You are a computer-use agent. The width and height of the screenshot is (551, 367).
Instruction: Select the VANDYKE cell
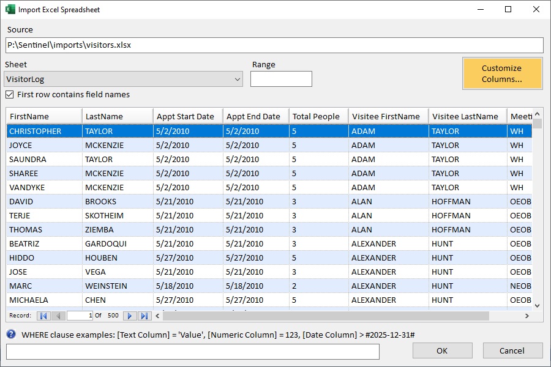click(x=44, y=188)
